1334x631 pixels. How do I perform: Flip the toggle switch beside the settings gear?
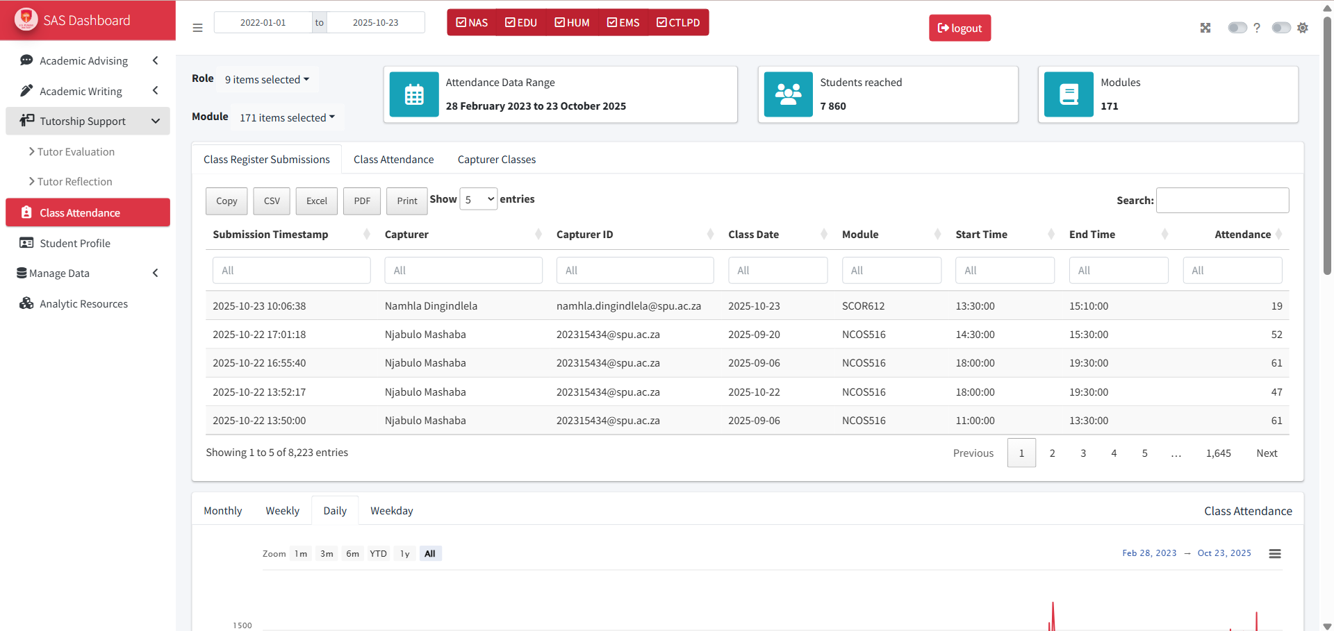tap(1281, 28)
